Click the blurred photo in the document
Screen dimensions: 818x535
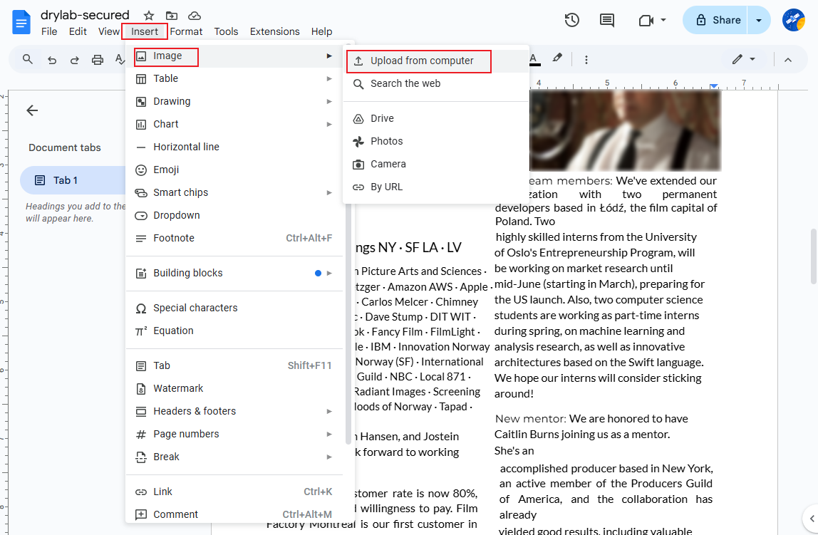[625, 130]
